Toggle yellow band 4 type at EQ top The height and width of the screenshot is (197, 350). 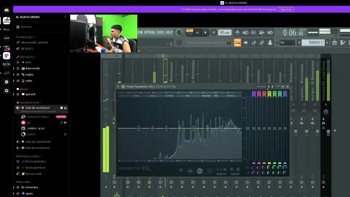click(269, 94)
